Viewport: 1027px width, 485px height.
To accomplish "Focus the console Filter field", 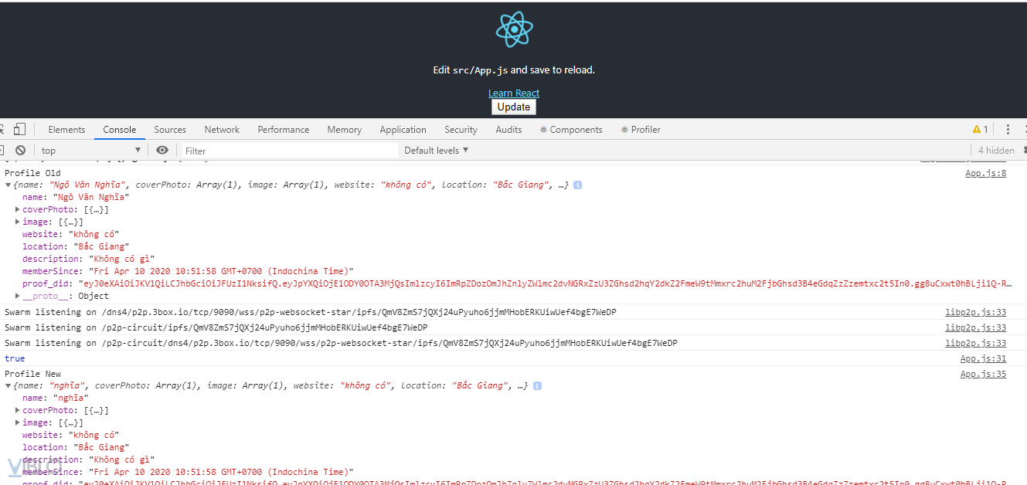I will (x=290, y=151).
